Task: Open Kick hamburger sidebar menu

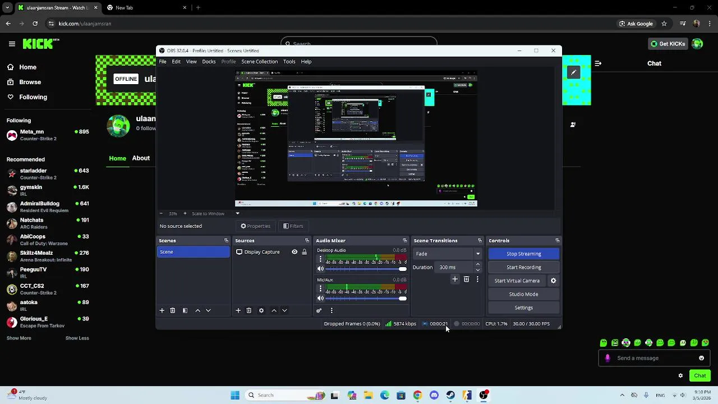Action: click(12, 44)
